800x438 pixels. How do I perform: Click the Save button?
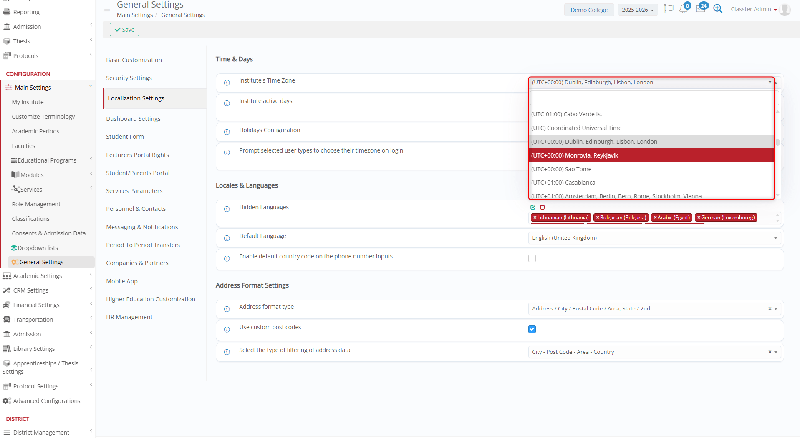pyautogui.click(x=124, y=30)
